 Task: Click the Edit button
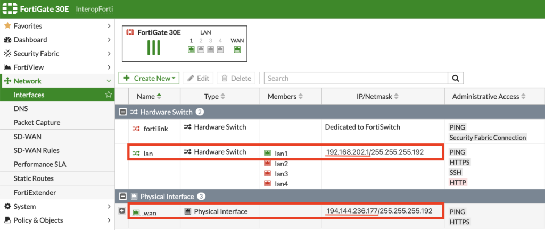198,79
